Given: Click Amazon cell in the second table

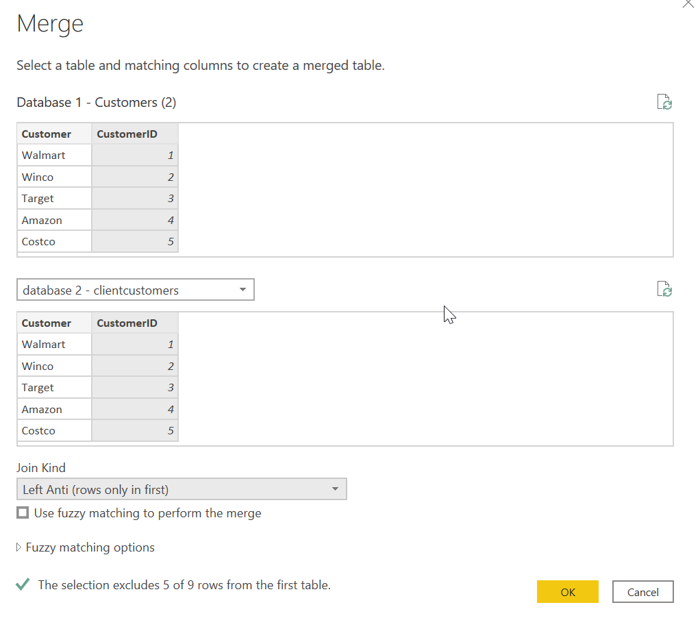Looking at the screenshot, I should 55,409.
